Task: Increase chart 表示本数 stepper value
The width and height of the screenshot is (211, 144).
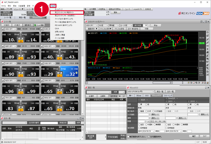Action: [x=149, y=25]
